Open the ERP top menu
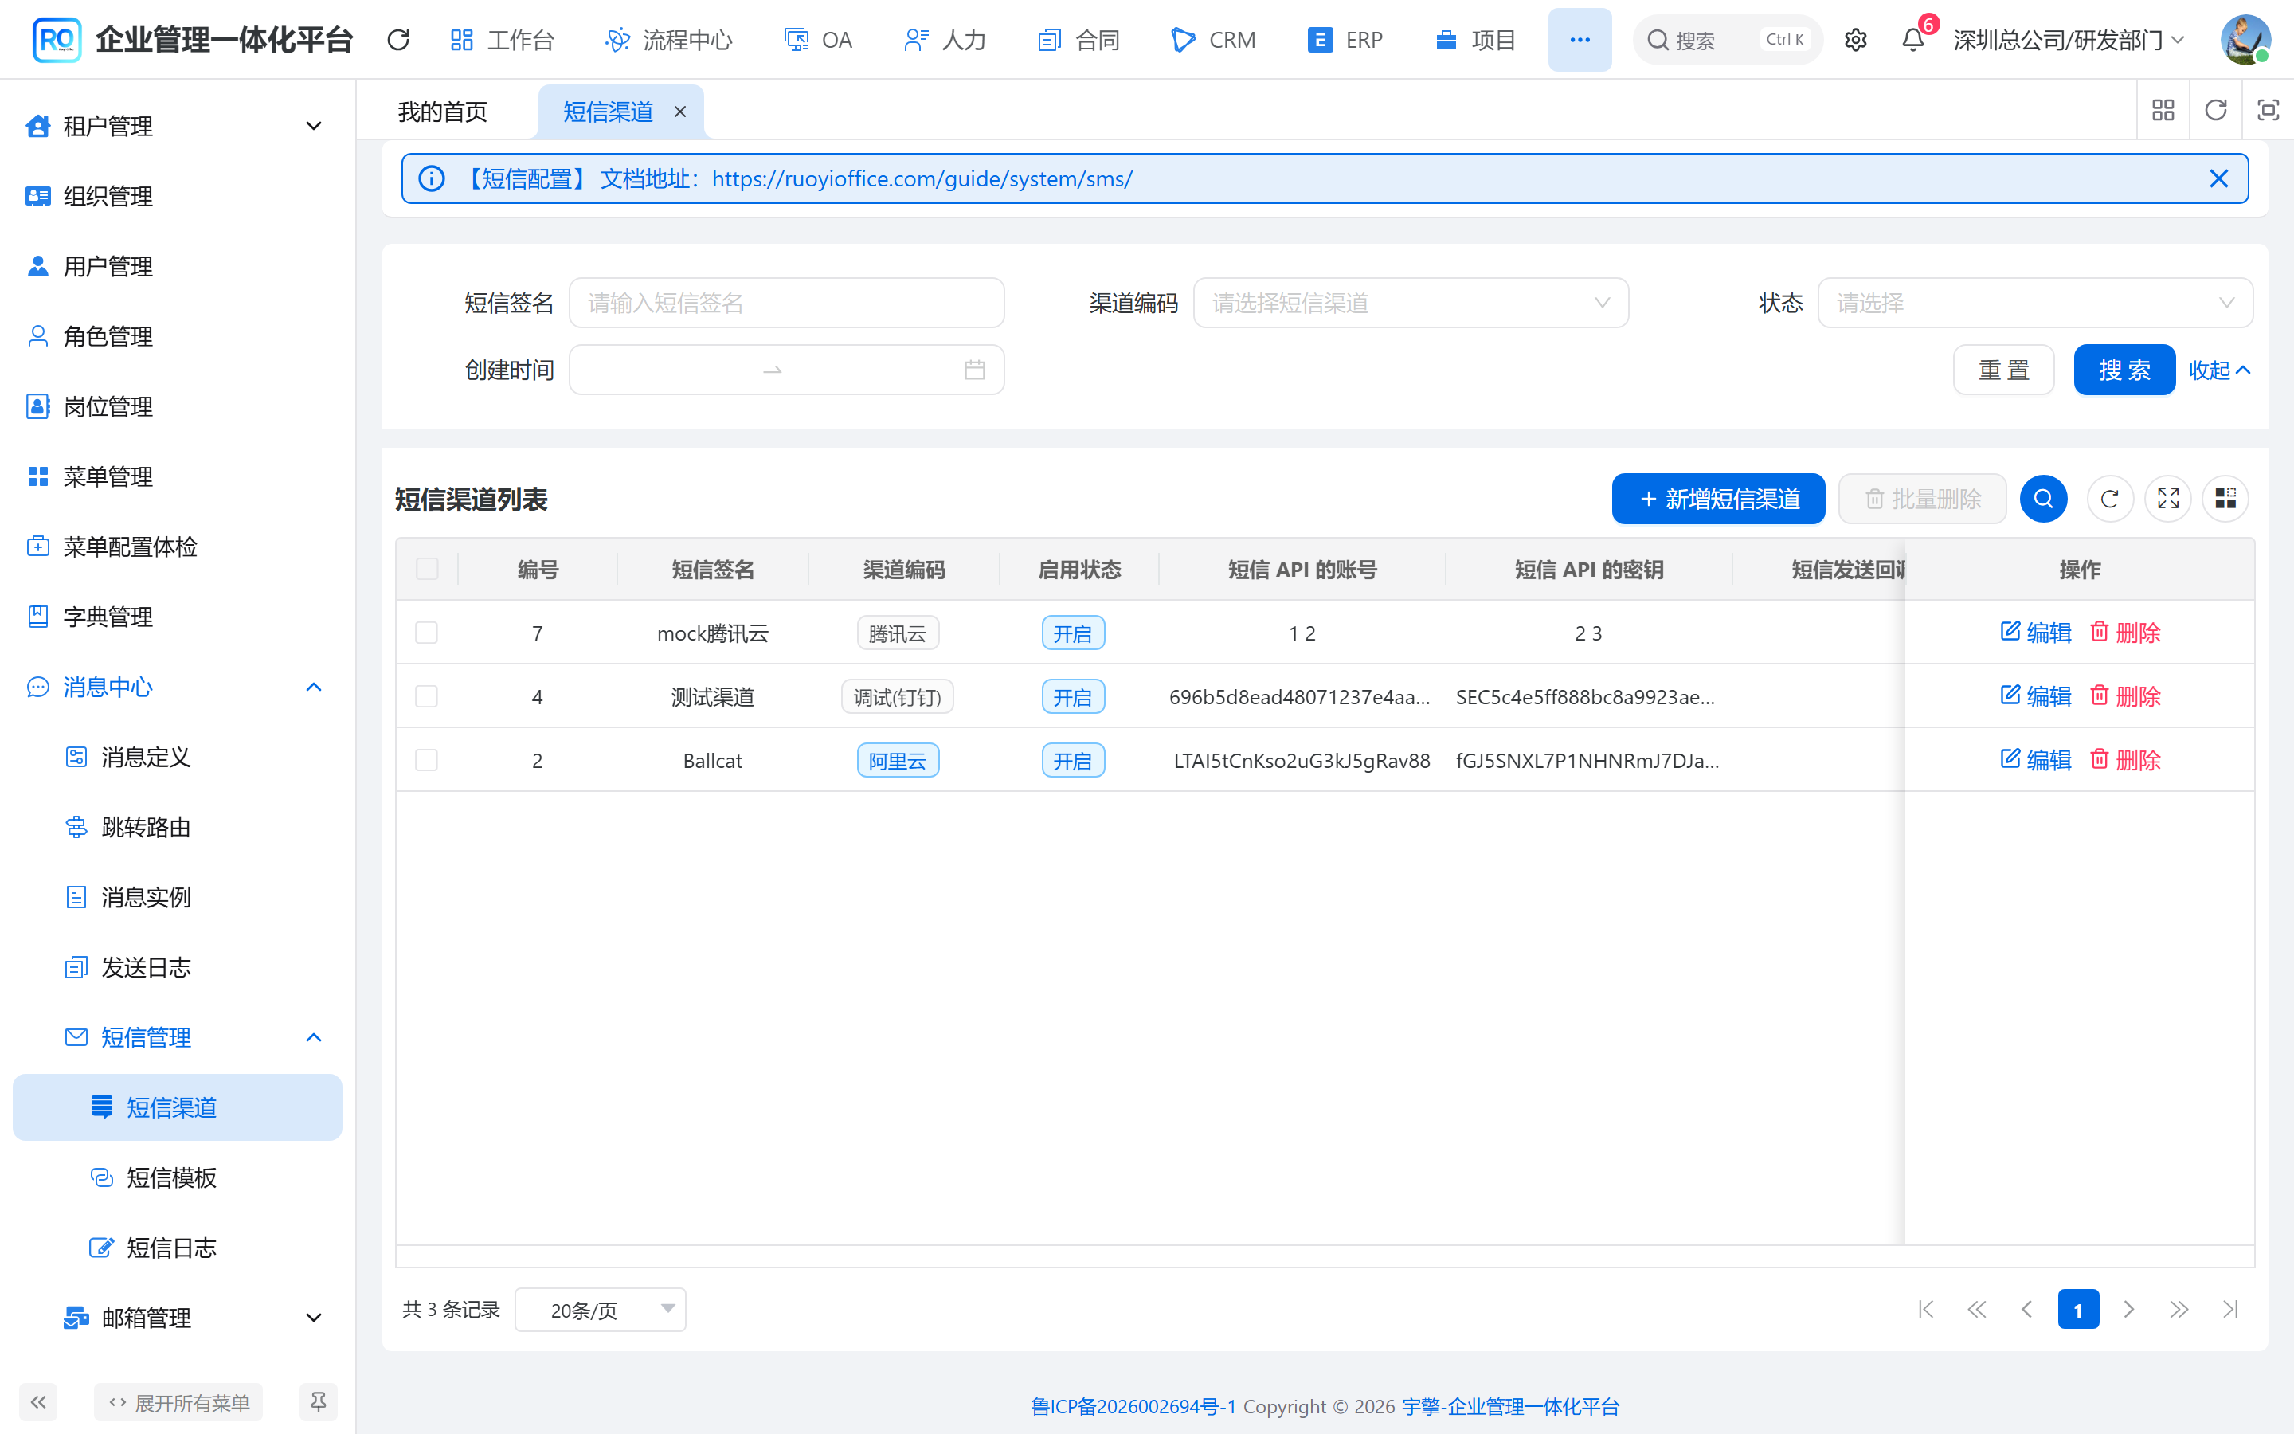 tap(1346, 40)
